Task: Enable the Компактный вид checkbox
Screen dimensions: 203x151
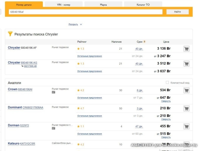Action: tap(167, 83)
